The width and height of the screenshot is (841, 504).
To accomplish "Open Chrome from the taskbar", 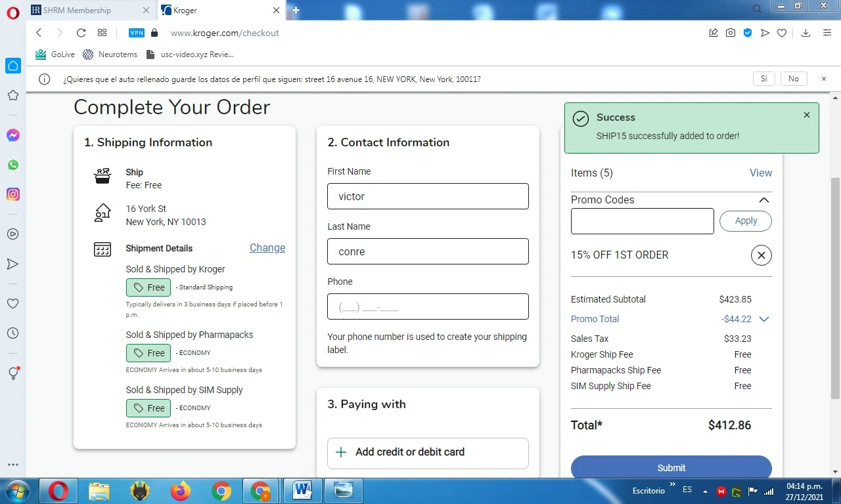I will (x=221, y=491).
